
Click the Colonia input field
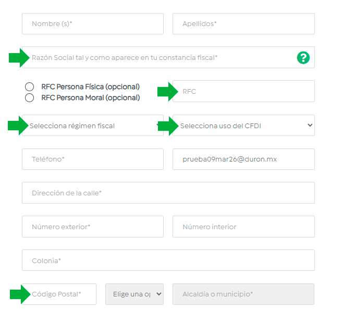tap(168, 260)
